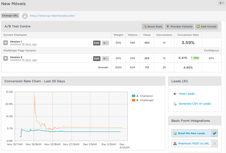Edit Version 2 challenger page
Screen dimensions: 226x153
97,59
